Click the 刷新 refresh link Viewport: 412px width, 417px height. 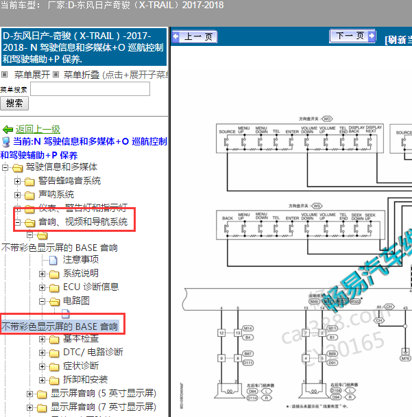click(398, 40)
